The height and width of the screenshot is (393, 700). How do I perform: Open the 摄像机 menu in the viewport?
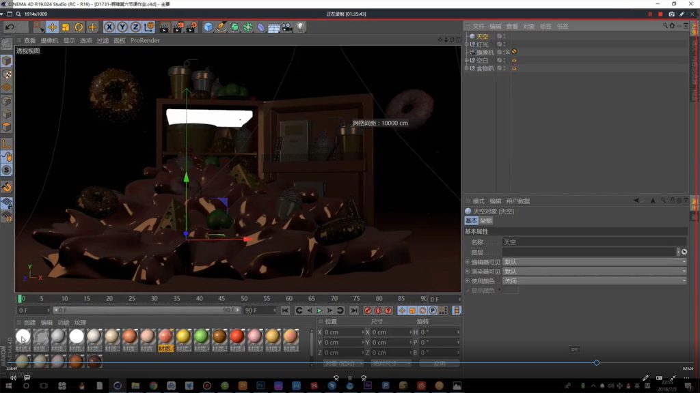click(x=49, y=40)
